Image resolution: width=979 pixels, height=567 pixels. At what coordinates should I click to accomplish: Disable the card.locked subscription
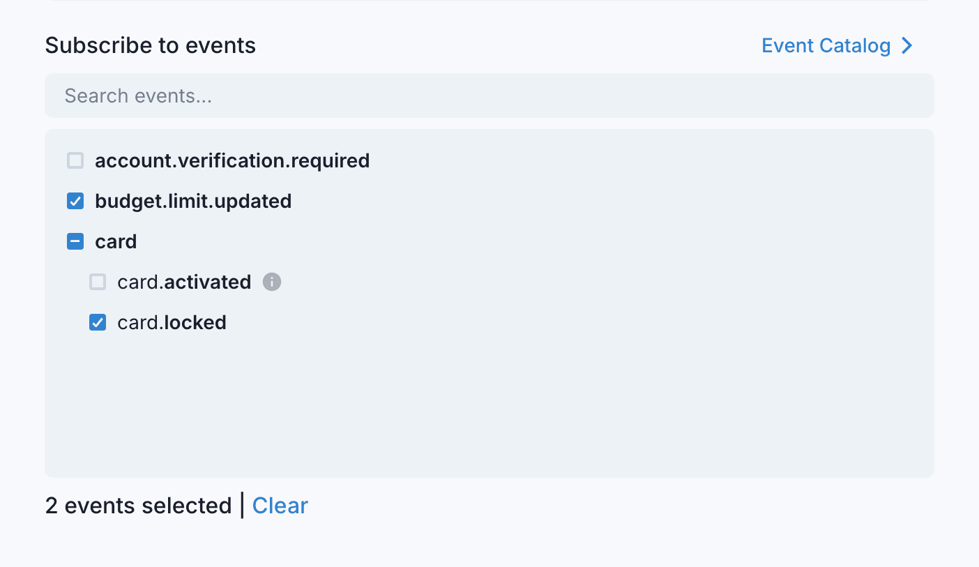pos(97,322)
